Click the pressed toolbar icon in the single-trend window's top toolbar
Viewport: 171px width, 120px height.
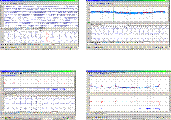click(x=104, y=4)
